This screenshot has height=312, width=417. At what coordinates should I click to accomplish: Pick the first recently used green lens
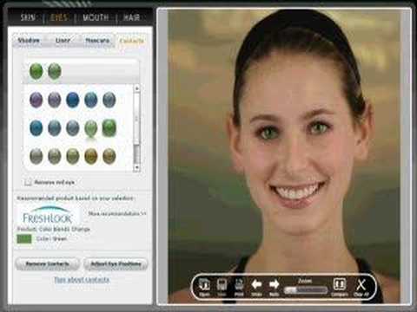click(36, 71)
